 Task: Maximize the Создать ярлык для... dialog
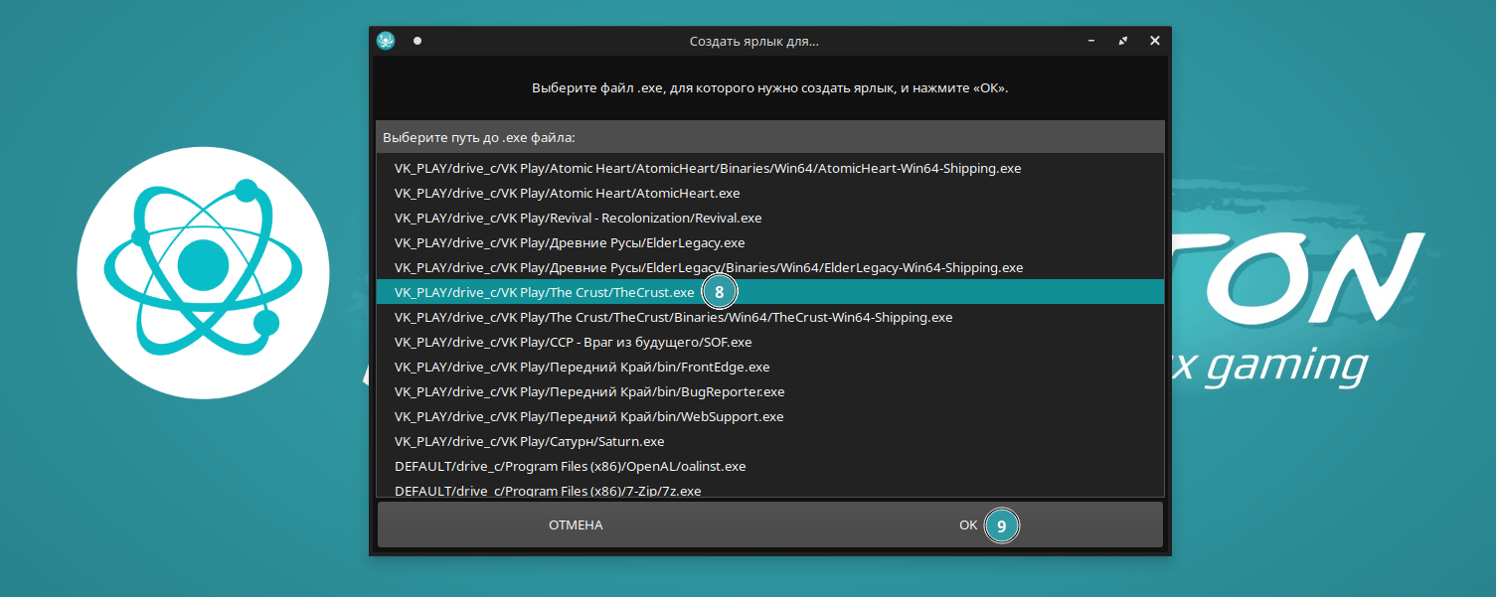(1123, 41)
